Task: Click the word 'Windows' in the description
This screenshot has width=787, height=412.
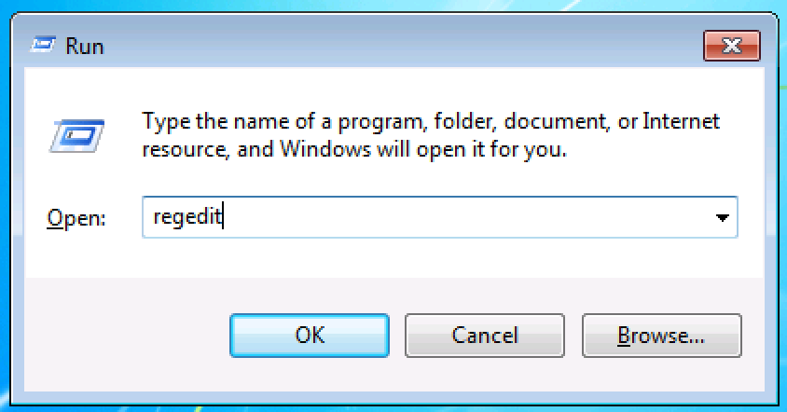Action: 324,149
